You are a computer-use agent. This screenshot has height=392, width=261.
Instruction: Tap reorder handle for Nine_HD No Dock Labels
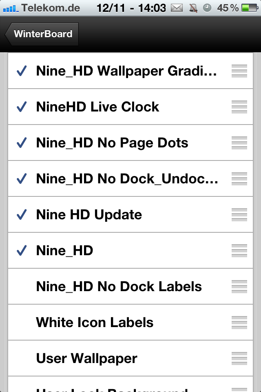pyautogui.click(x=239, y=287)
